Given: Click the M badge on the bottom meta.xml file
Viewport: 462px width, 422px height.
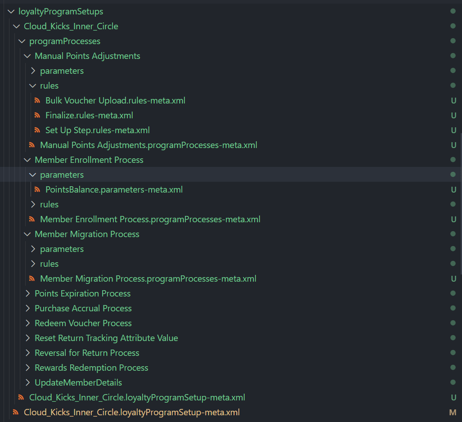Looking at the screenshot, I should click(x=454, y=412).
